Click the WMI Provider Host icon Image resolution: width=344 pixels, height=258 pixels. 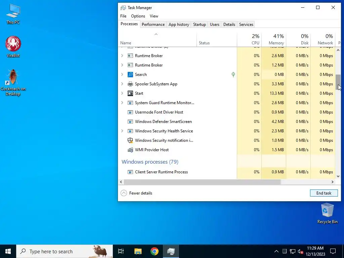click(x=130, y=150)
